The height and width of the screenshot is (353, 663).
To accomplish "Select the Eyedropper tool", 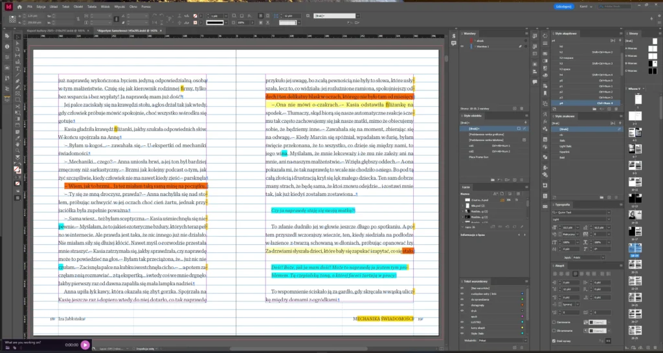I will coord(17,138).
